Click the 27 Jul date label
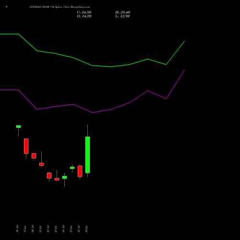 (x=71, y=228)
